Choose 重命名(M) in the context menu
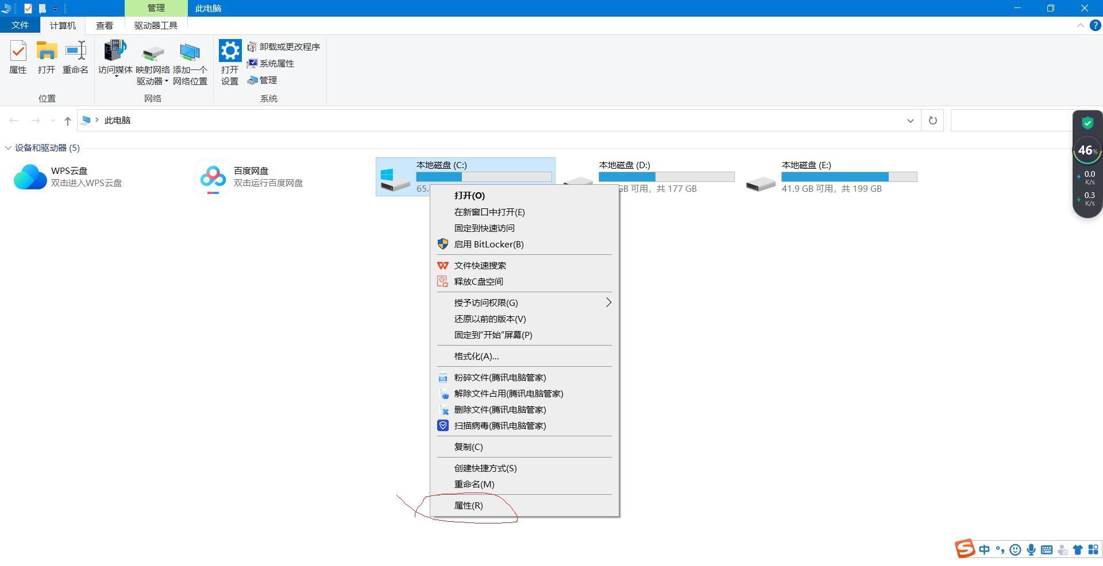Image resolution: width=1103 pixels, height=566 pixels. 524,484
